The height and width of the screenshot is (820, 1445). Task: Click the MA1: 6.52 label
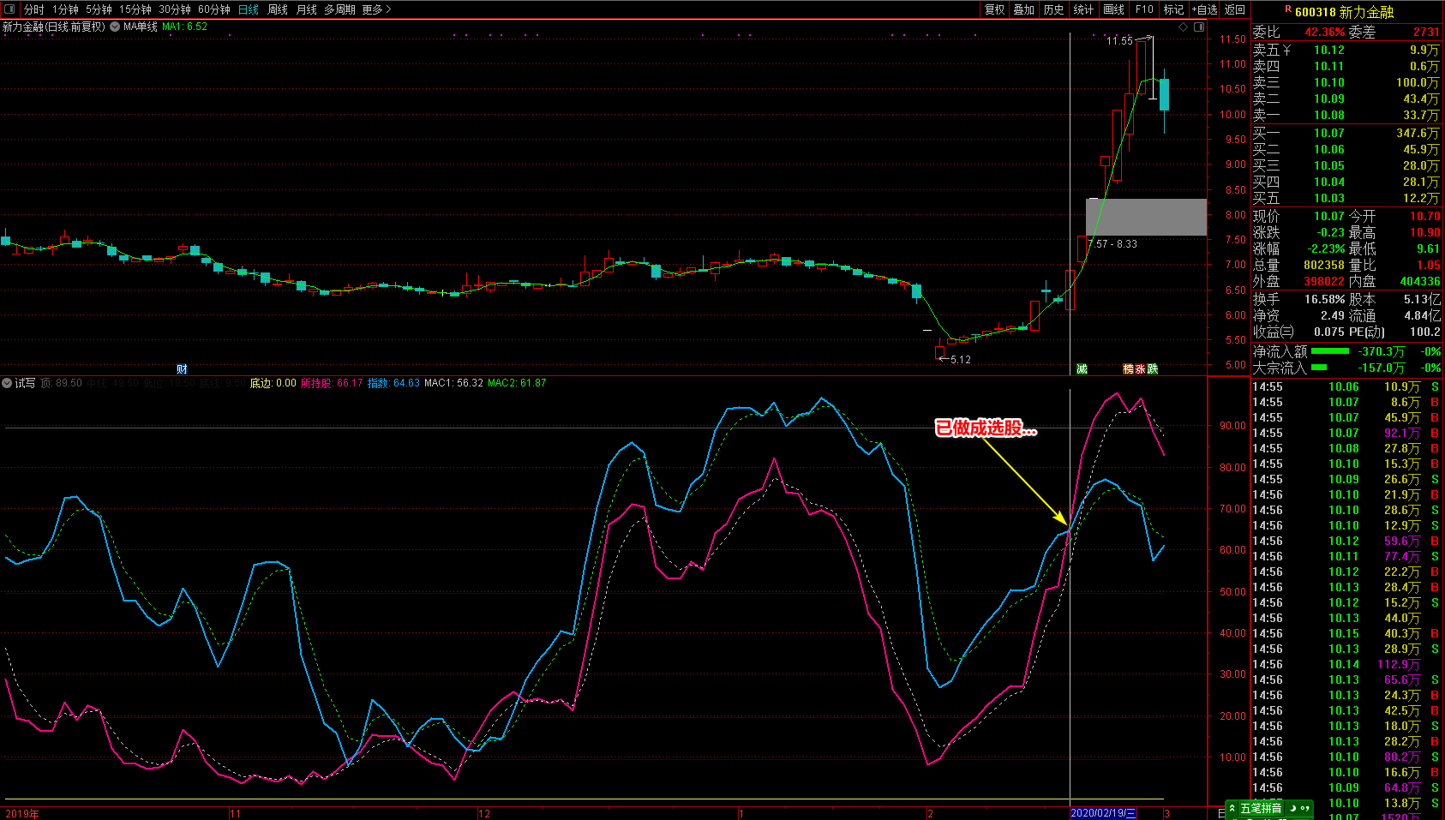click(x=184, y=27)
